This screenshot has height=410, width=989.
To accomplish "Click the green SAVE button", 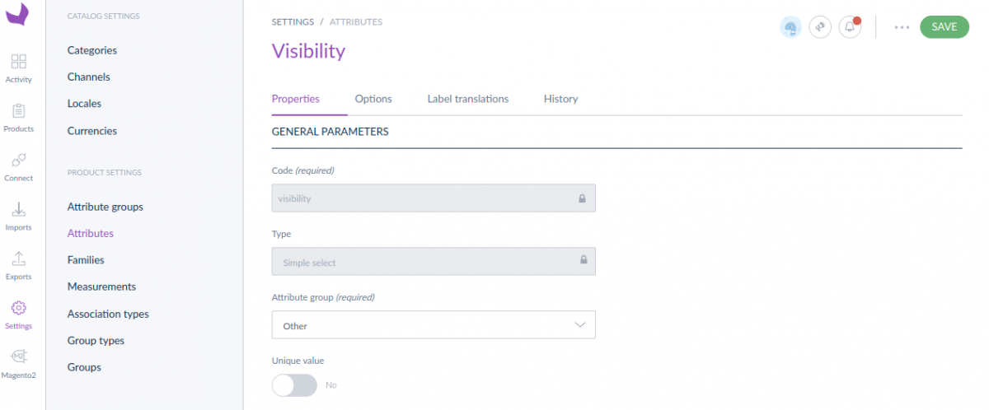I will coord(944,27).
